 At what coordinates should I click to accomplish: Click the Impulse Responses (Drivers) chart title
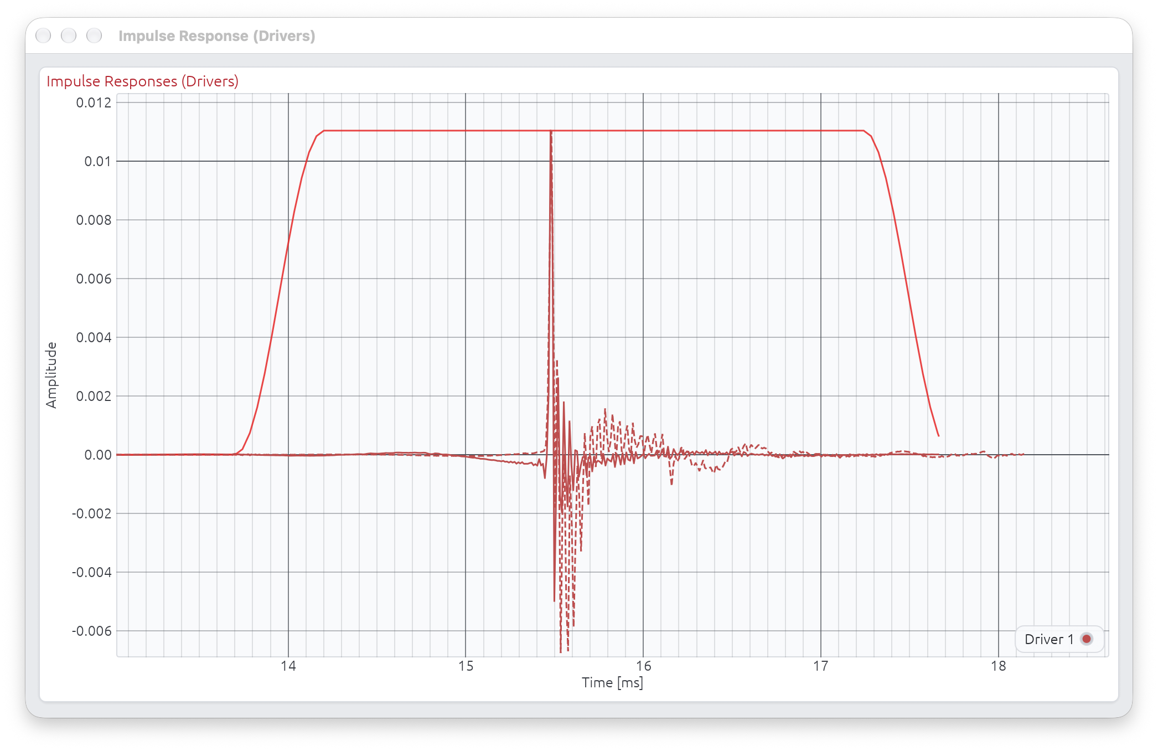pos(142,81)
